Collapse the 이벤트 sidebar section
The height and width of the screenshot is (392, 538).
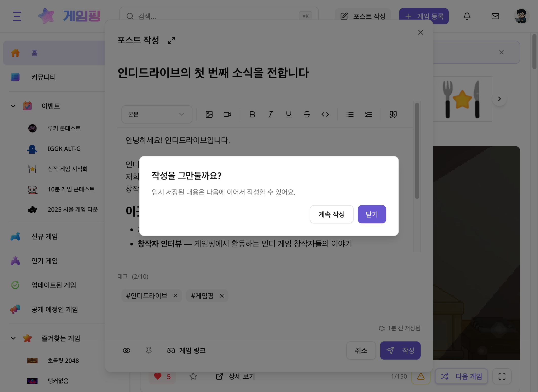13,106
